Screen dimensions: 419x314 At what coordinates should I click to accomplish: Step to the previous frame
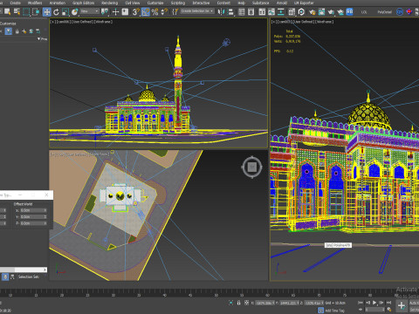coord(367,303)
